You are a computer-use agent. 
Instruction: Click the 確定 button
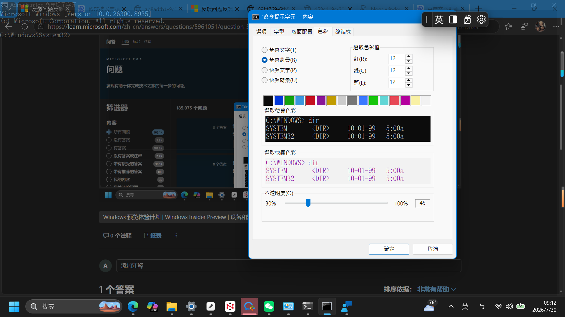389,249
